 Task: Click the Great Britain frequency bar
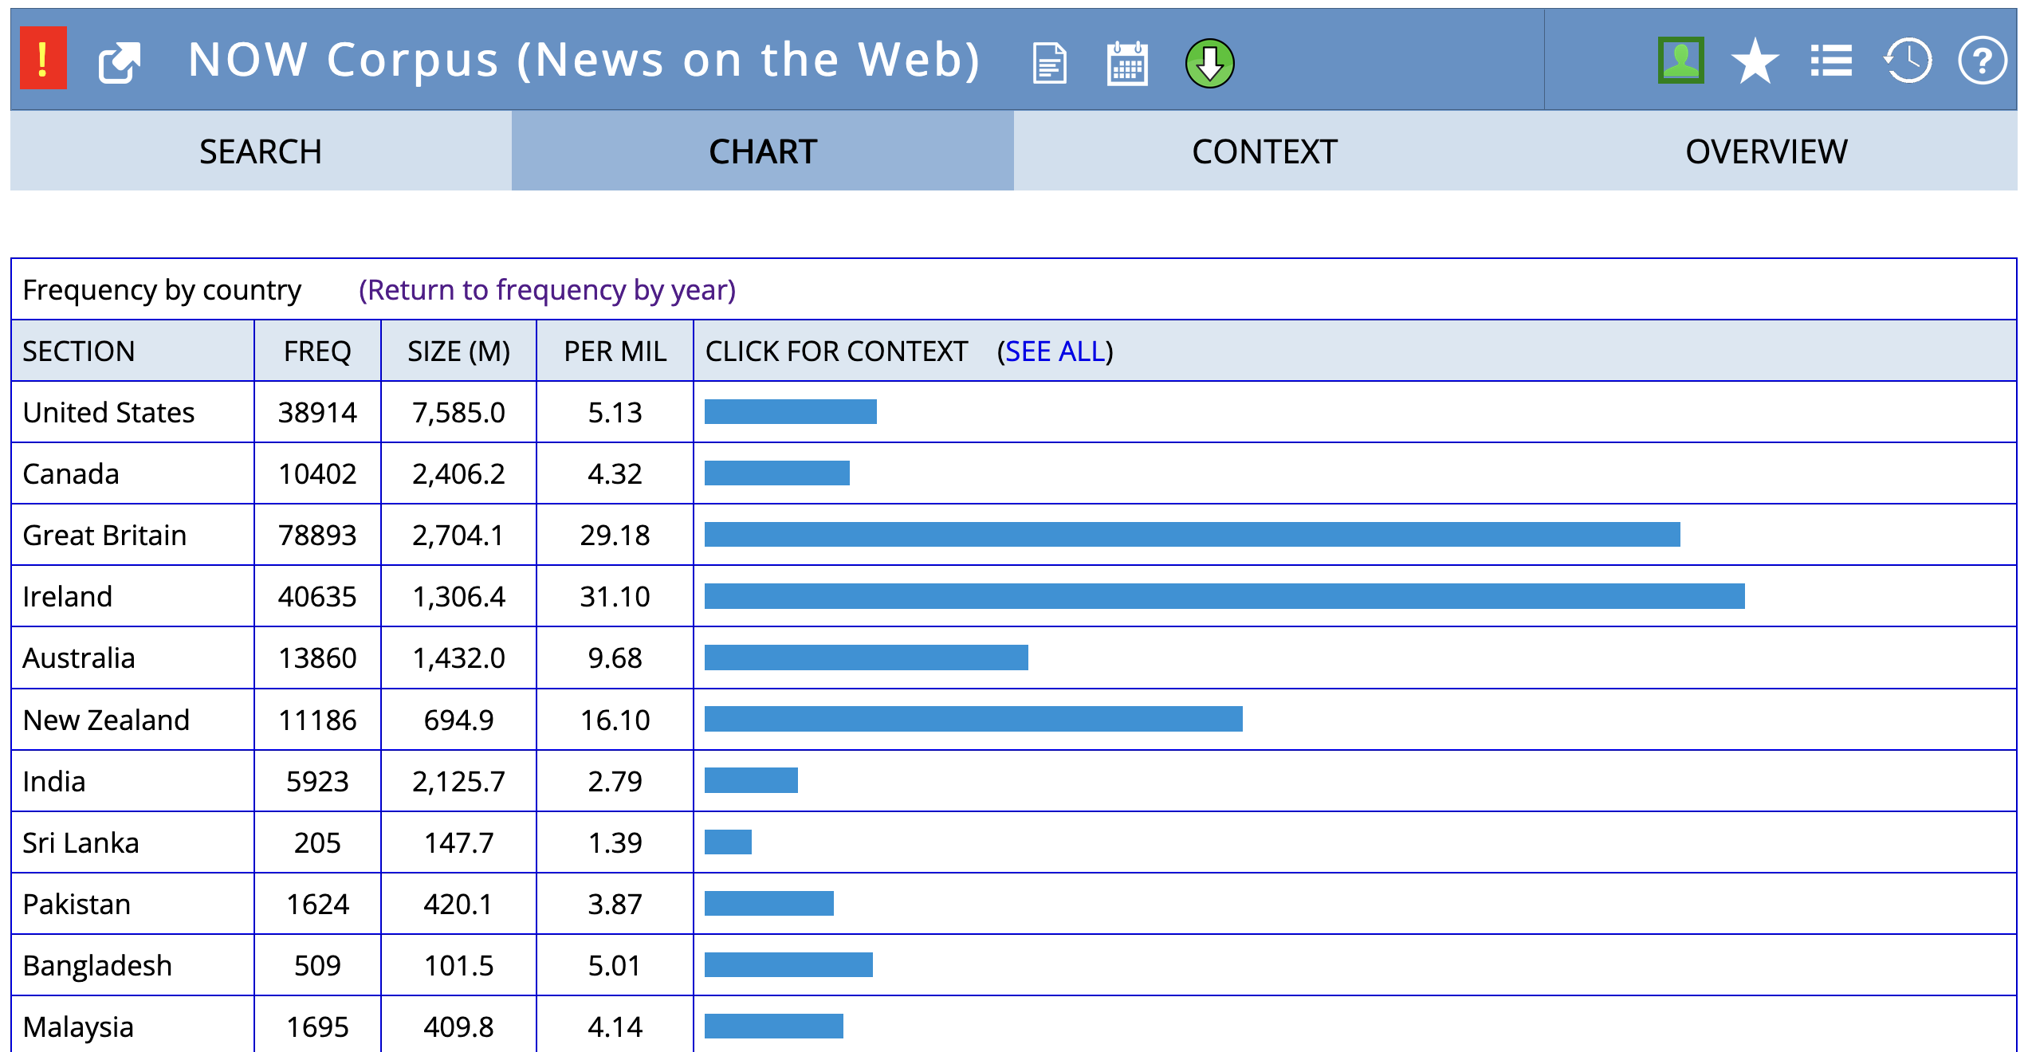pos(1192,535)
